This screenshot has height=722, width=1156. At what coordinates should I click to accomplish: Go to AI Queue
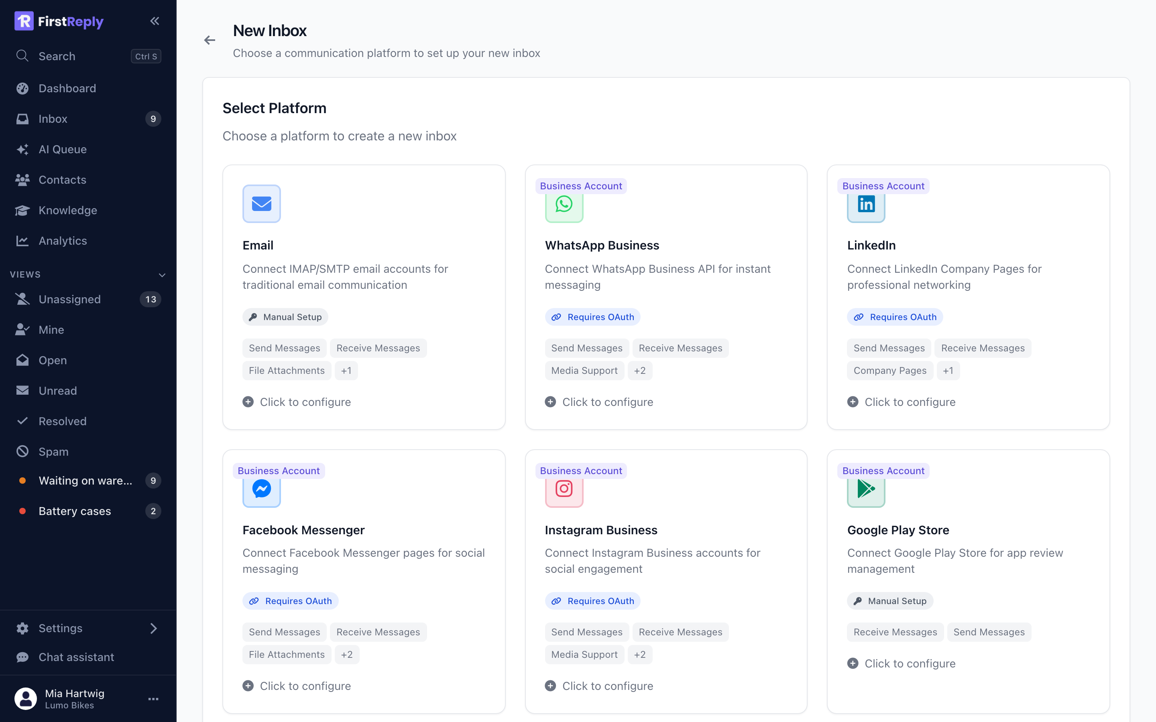[x=88, y=150]
